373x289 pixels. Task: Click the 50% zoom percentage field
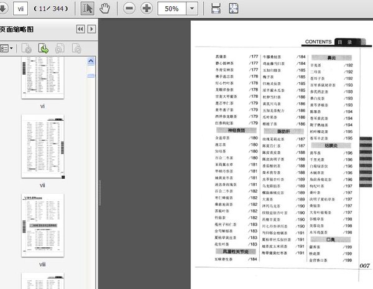click(x=172, y=9)
